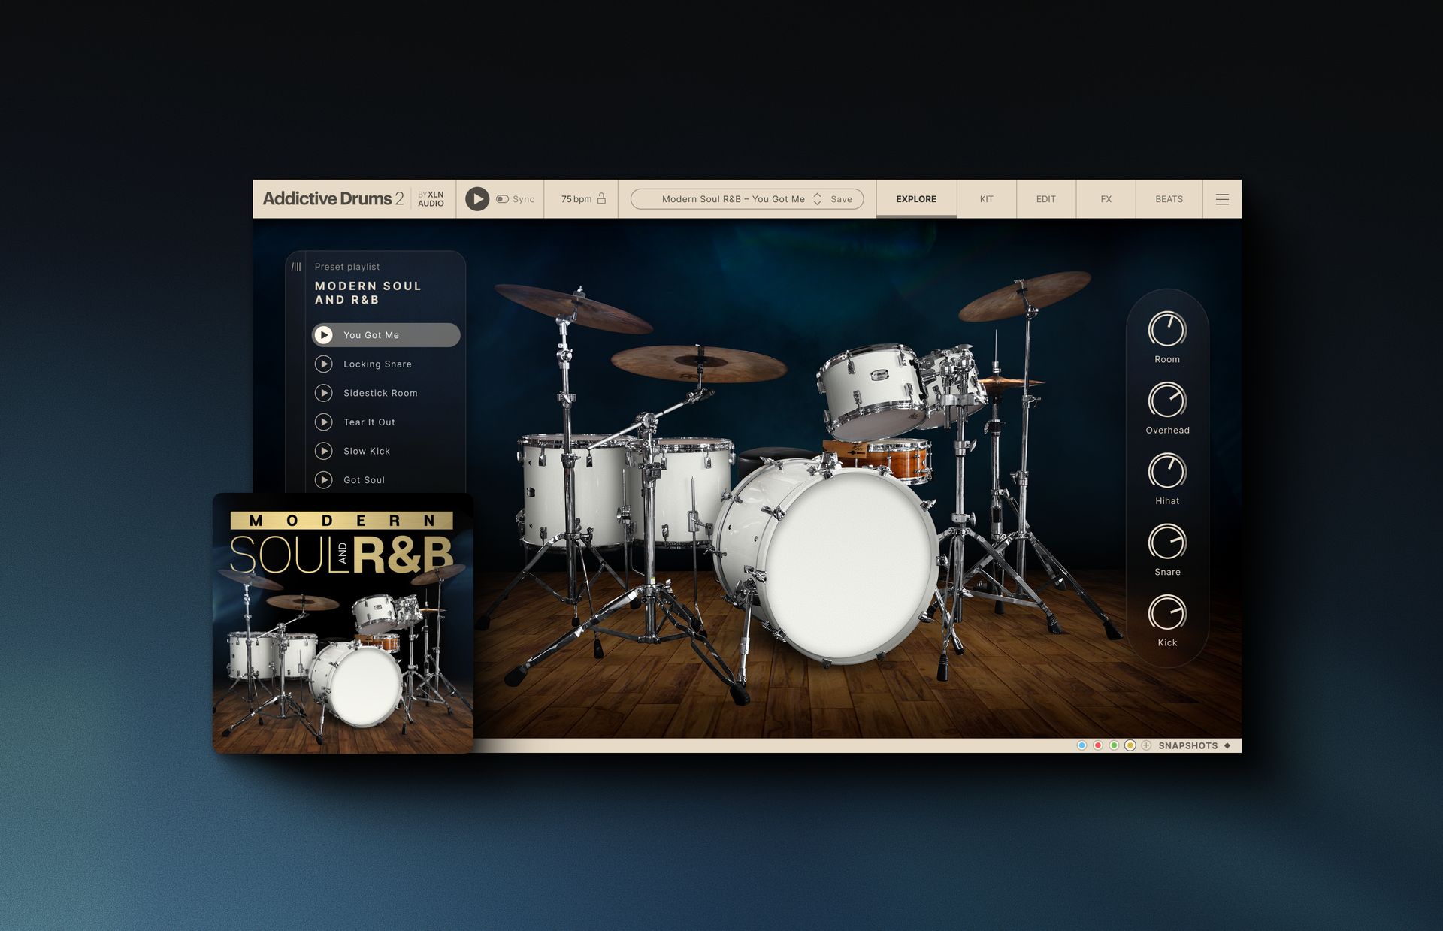
Task: Click the Kick level knob
Action: tap(1167, 613)
